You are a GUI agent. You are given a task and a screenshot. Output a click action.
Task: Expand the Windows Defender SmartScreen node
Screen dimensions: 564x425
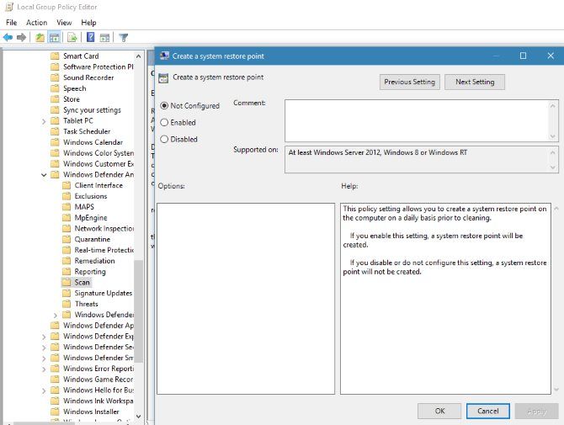44,359
